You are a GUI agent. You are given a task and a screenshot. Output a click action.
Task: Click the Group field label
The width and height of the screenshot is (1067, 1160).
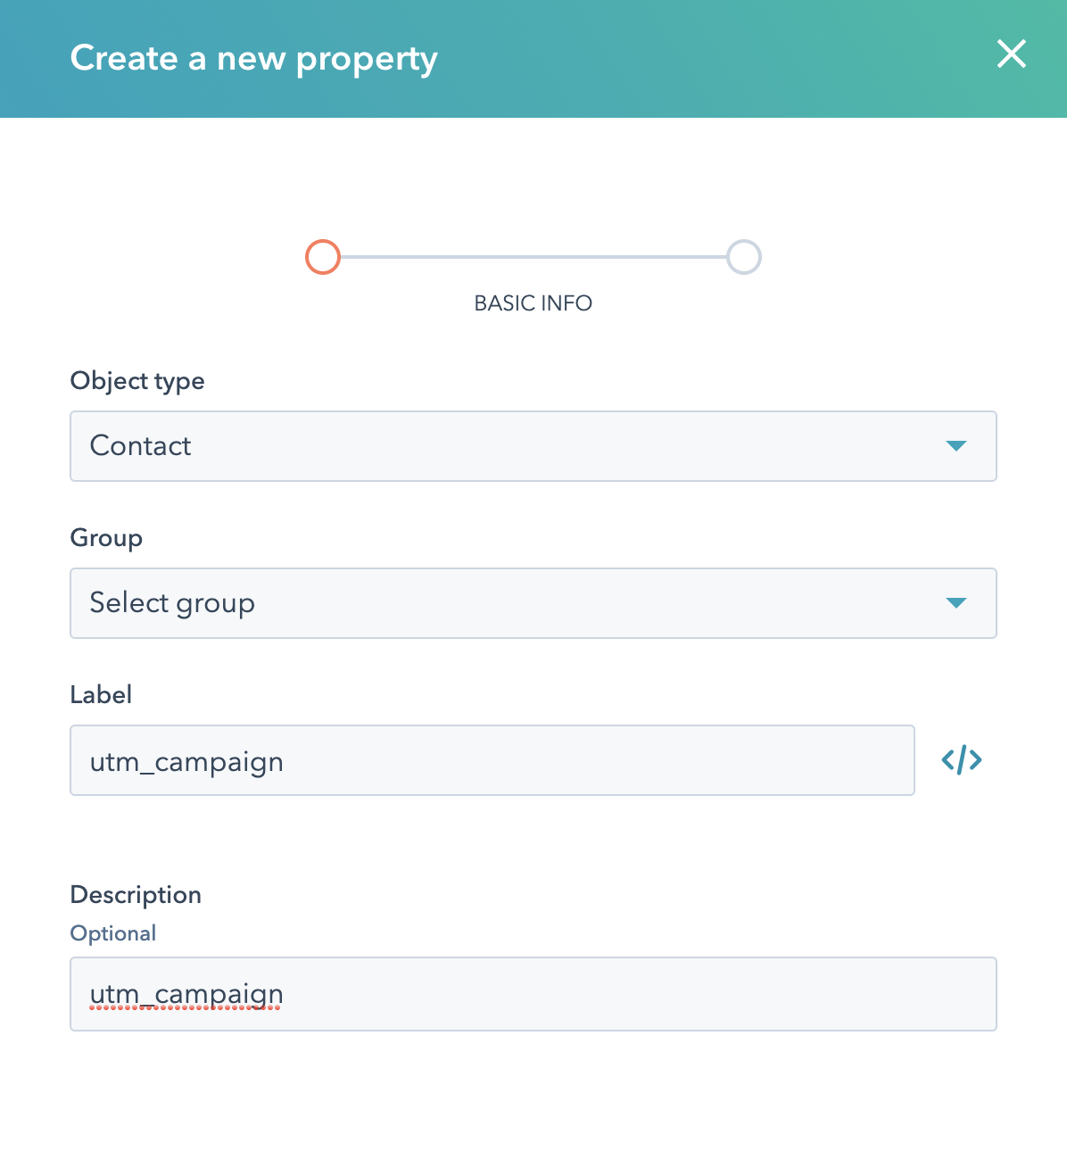coord(106,538)
